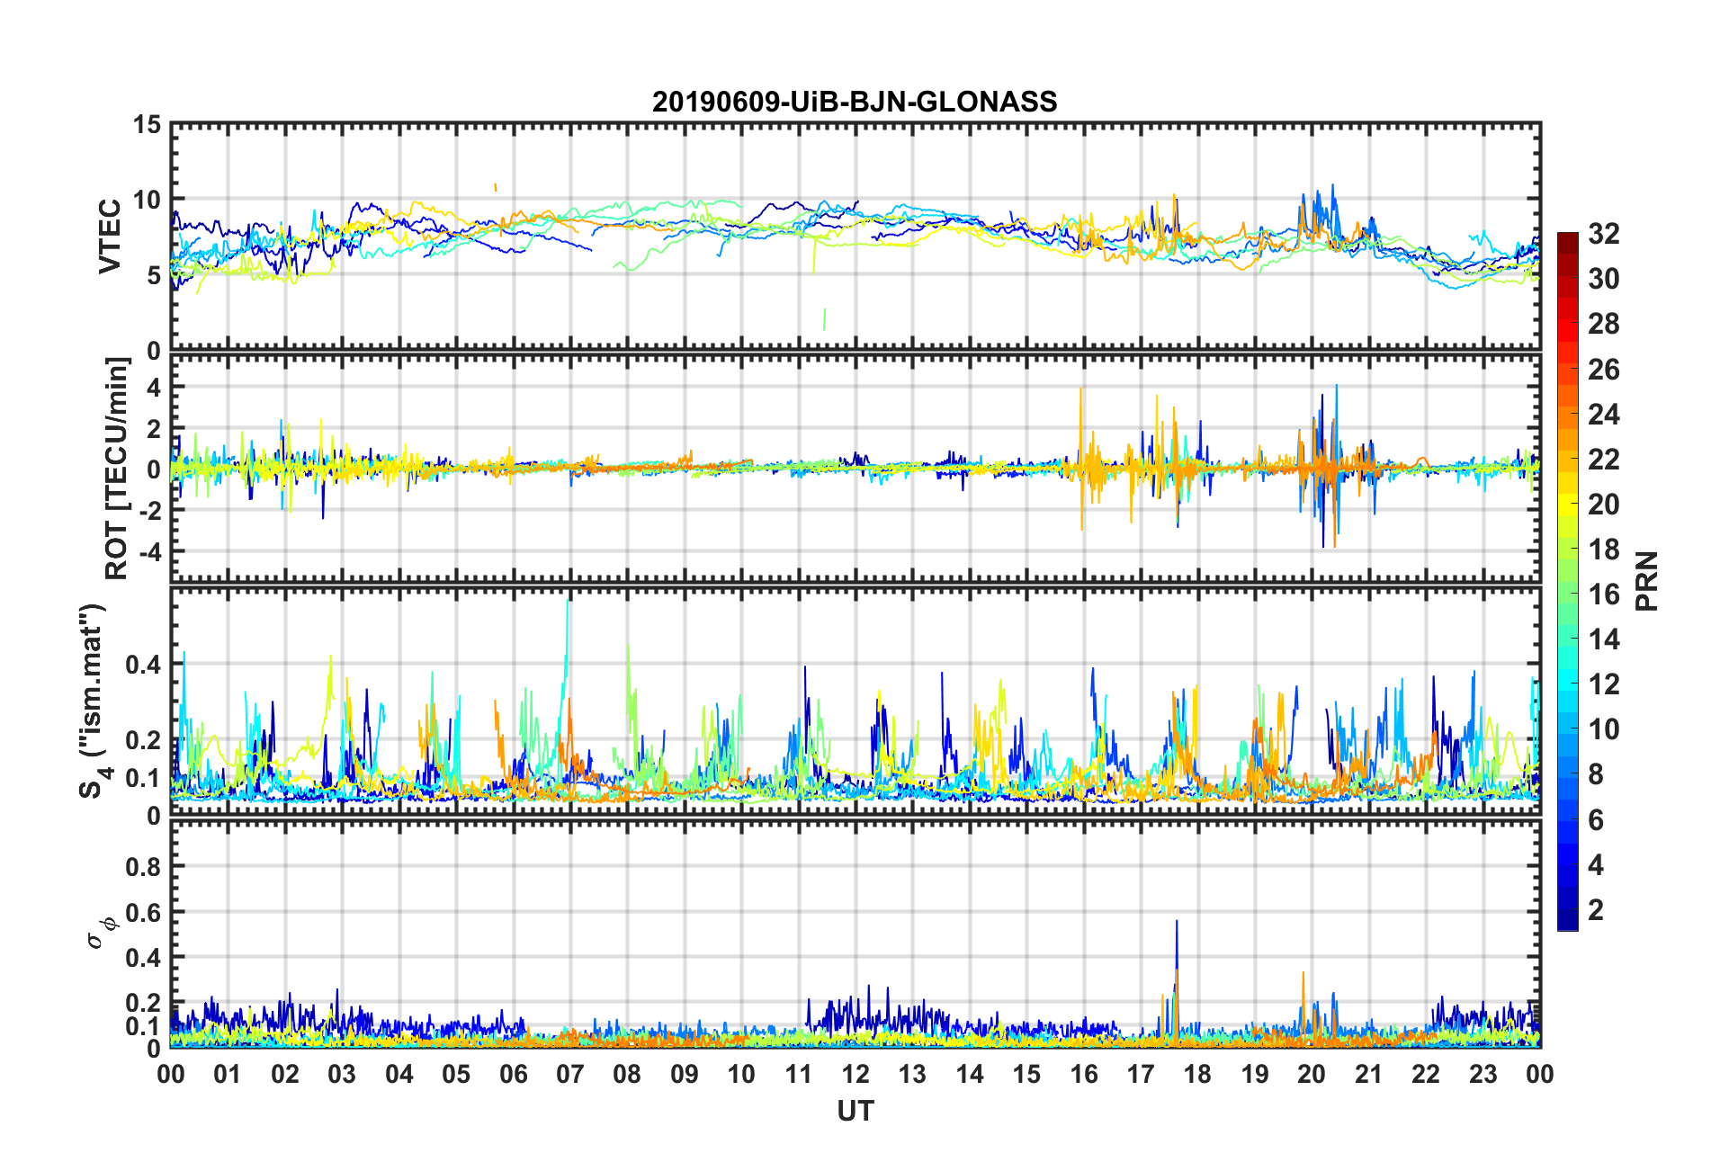Click the "17" hour tick on the UT axis

point(1141,1074)
